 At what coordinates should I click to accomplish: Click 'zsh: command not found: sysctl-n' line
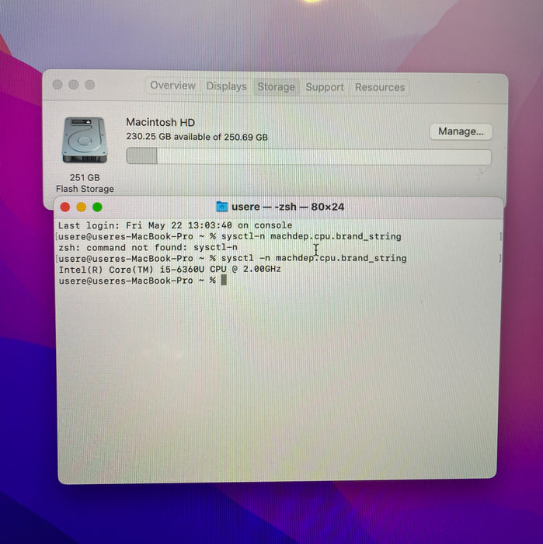point(148,247)
